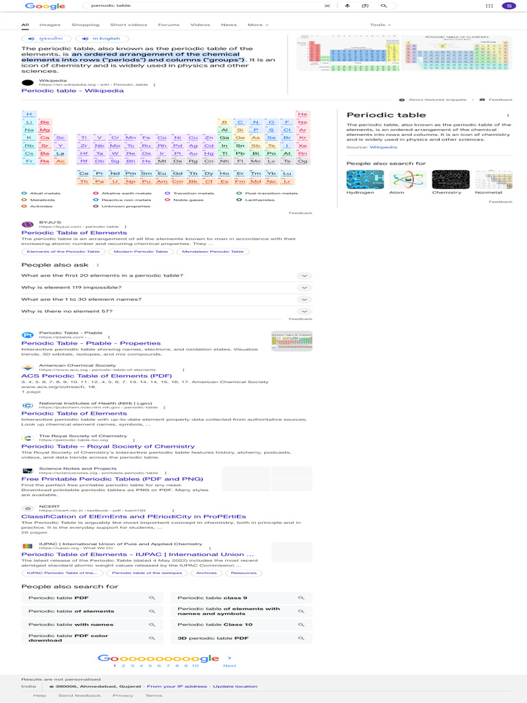
Task: Click the Au element cell
Action: [193, 154]
